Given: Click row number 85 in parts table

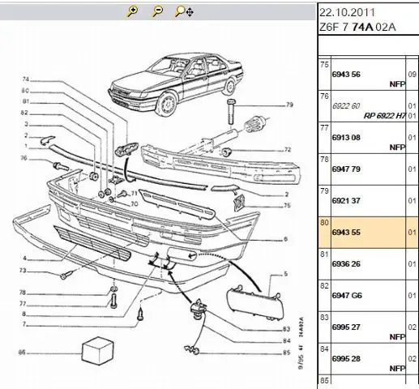Looking at the screenshot, I should (324, 381).
